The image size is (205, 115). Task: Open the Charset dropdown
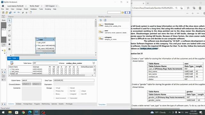[27, 84]
